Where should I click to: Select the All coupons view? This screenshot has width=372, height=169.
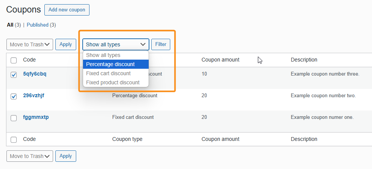tap(10, 25)
